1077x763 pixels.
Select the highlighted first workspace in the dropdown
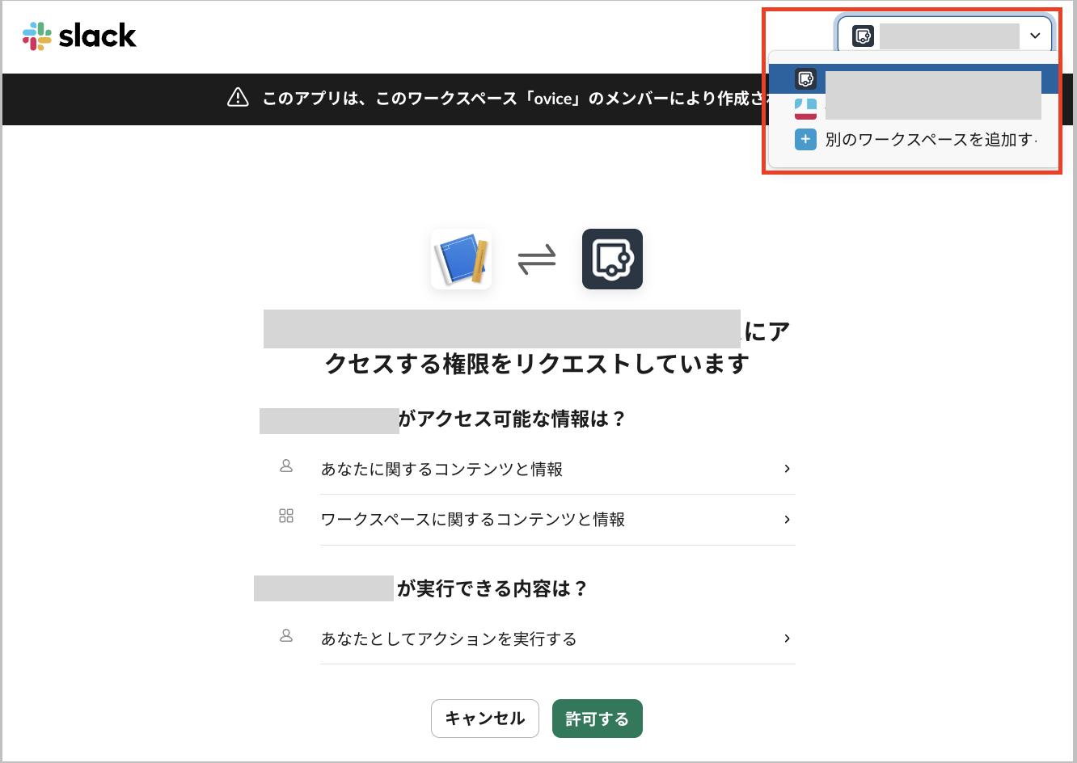pyautogui.click(x=914, y=79)
